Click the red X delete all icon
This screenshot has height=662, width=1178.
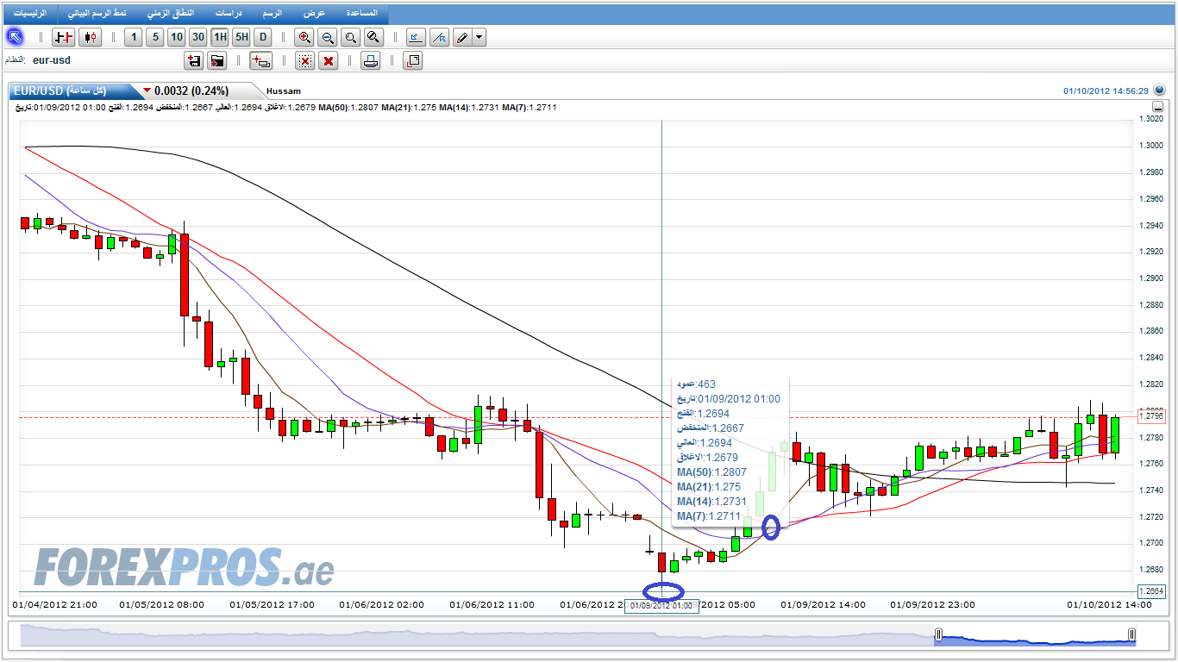pos(329,60)
